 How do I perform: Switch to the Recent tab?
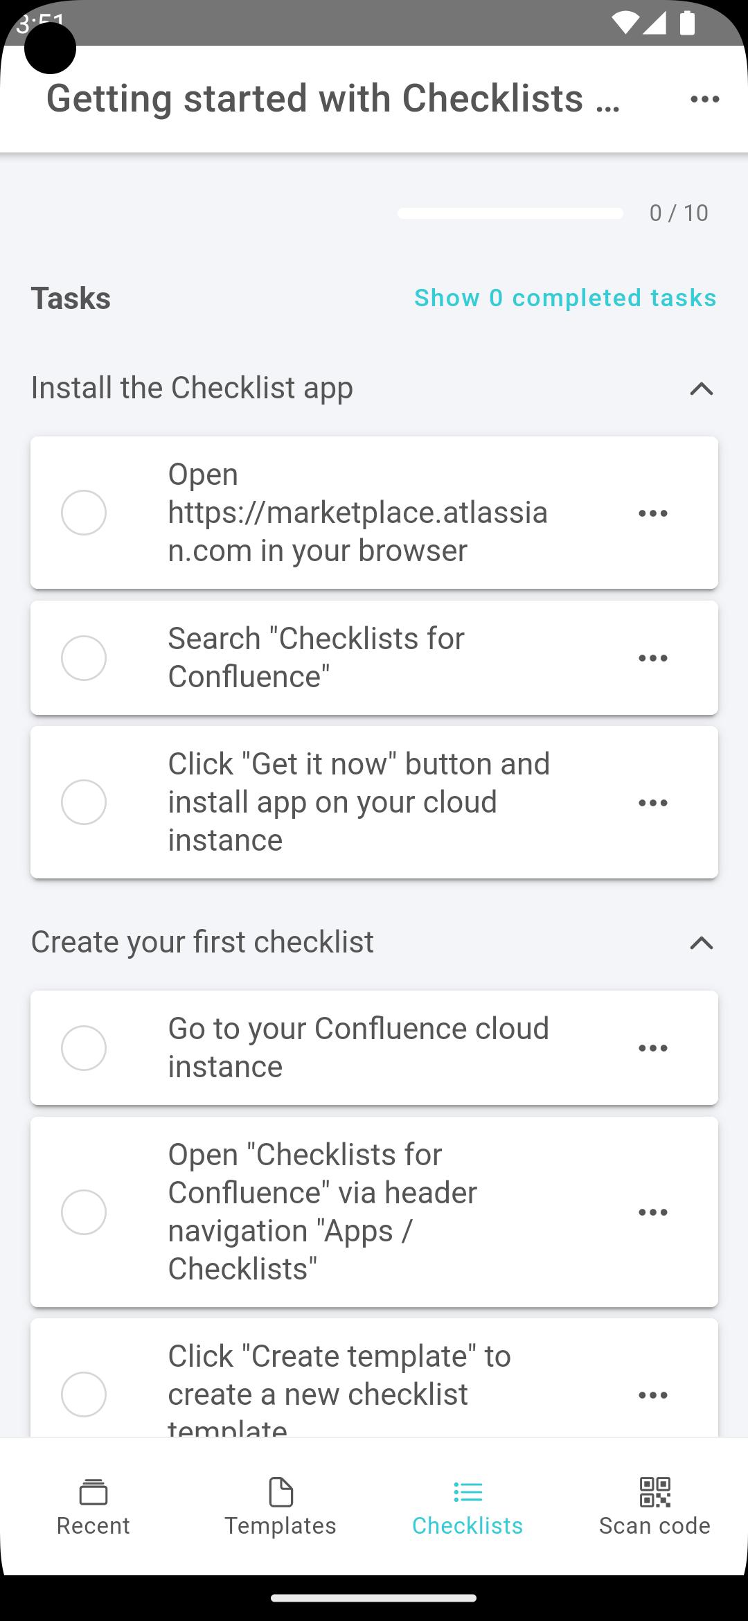(93, 1507)
